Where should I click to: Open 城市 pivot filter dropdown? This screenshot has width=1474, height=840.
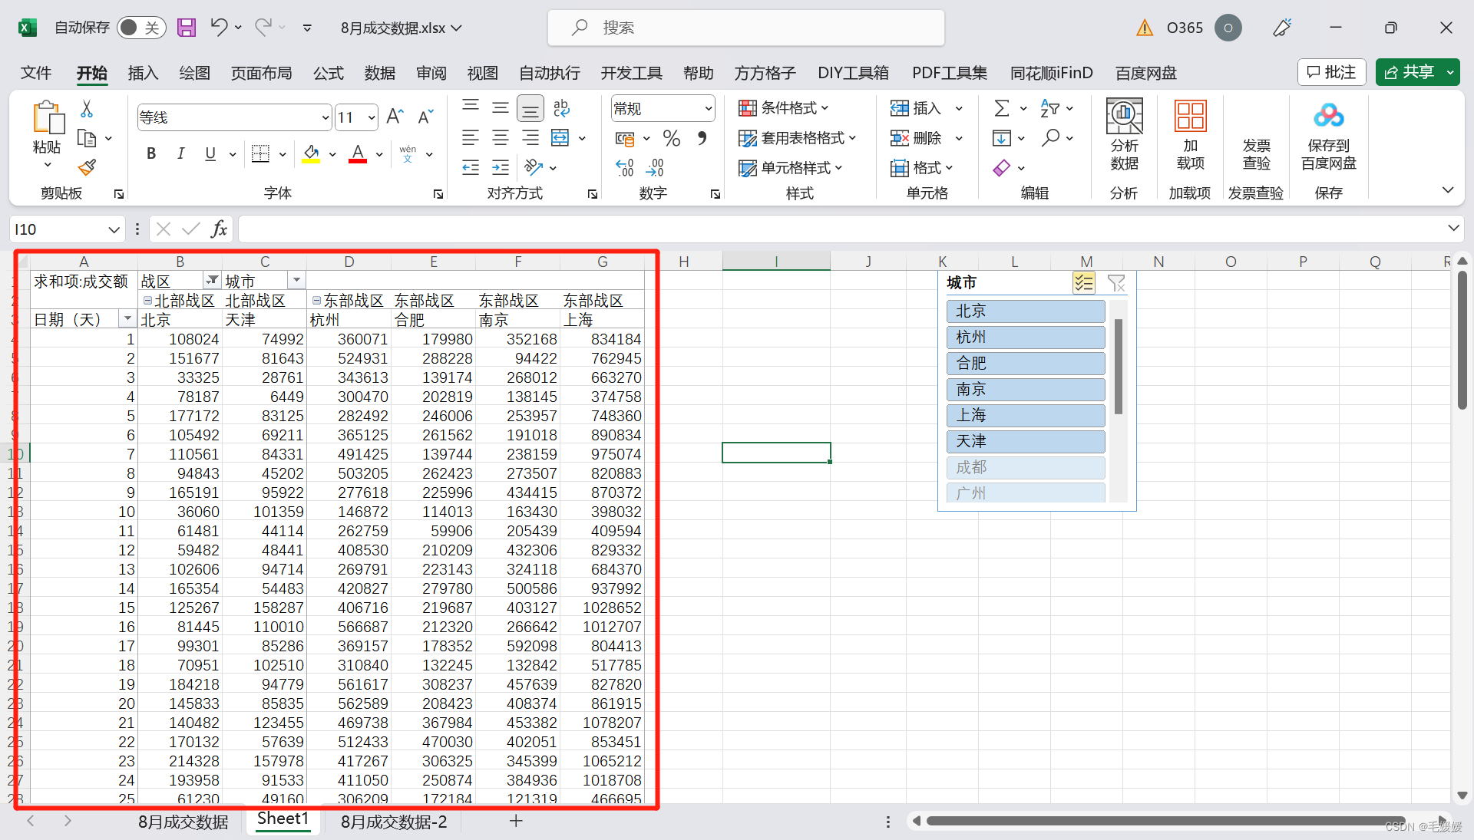pos(296,281)
